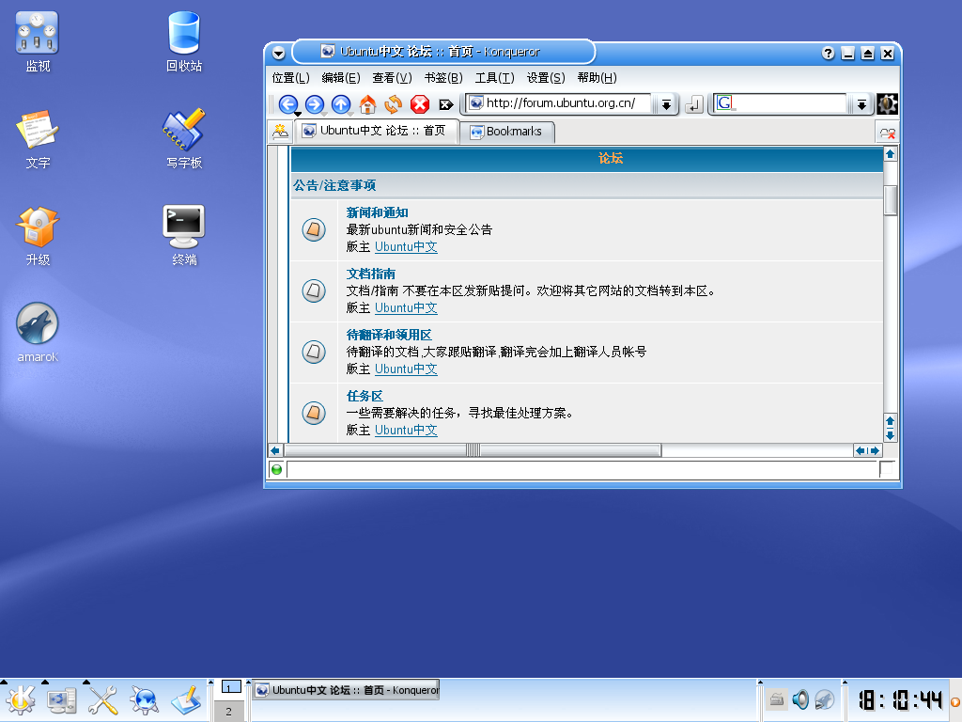Navigate up one level with Up arrow
This screenshot has height=722, width=962.
coord(341,103)
